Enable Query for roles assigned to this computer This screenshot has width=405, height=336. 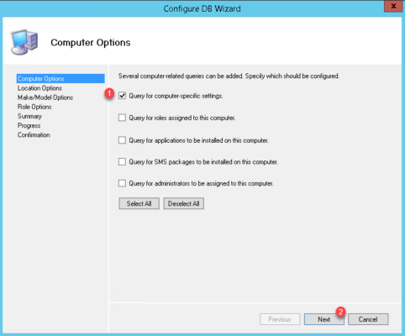pos(122,118)
